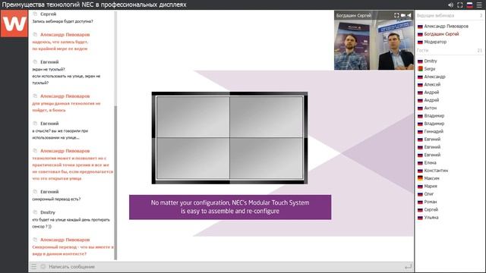Click Максим's German flag icon
This screenshot has height=273, width=486.
420,178
